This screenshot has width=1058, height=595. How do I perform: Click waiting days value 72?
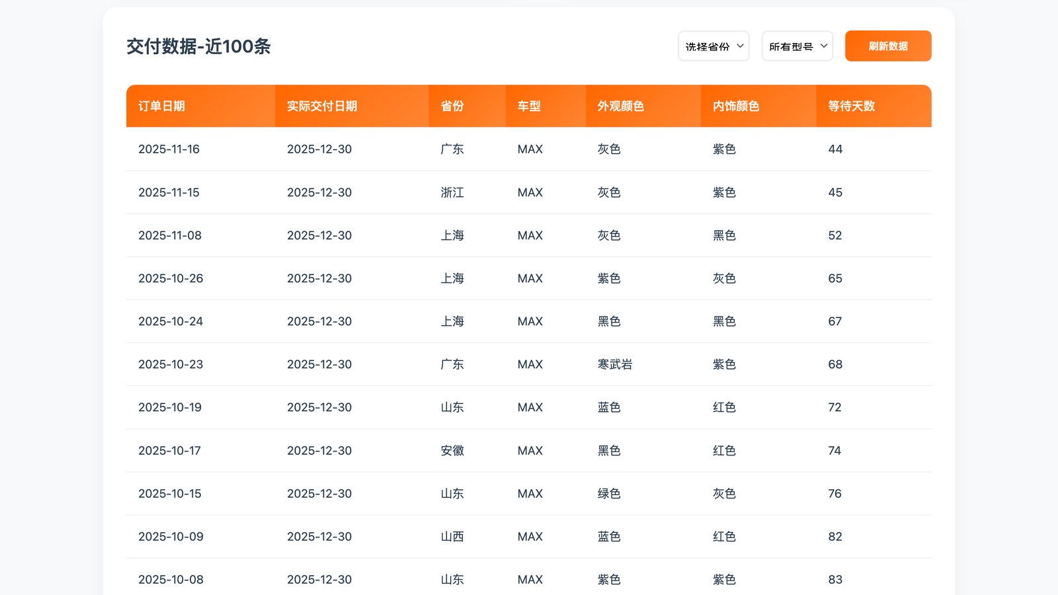(834, 407)
